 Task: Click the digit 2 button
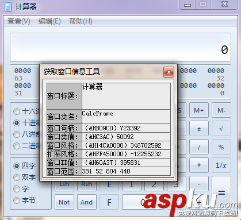click(x=154, y=186)
